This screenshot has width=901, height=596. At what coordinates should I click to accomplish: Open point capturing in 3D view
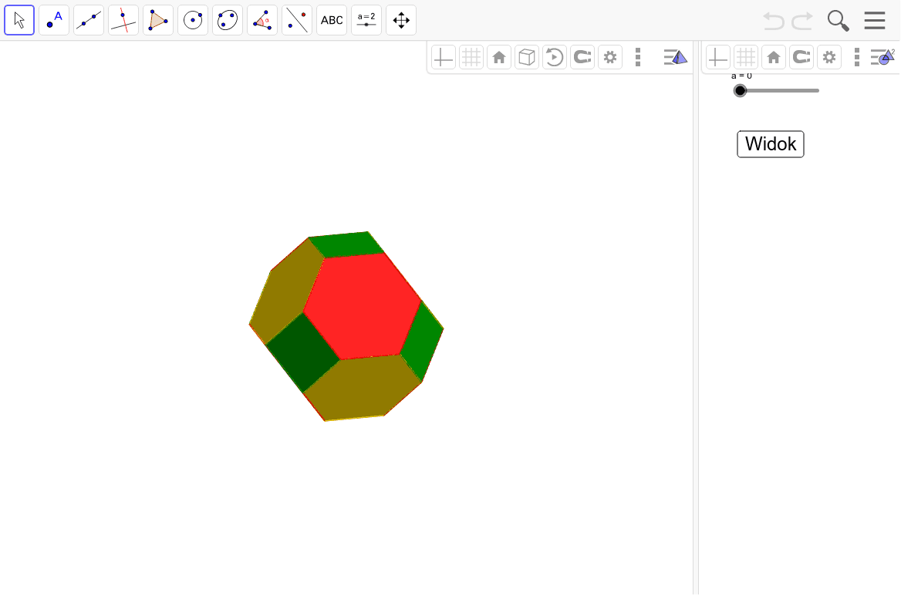coord(582,57)
